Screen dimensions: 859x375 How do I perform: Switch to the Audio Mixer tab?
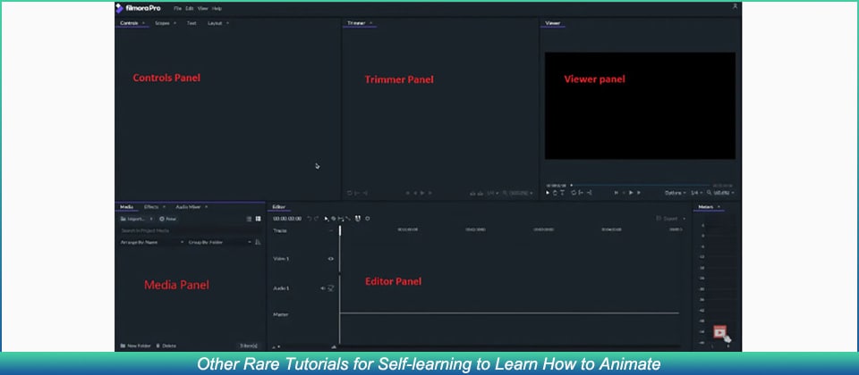point(188,206)
